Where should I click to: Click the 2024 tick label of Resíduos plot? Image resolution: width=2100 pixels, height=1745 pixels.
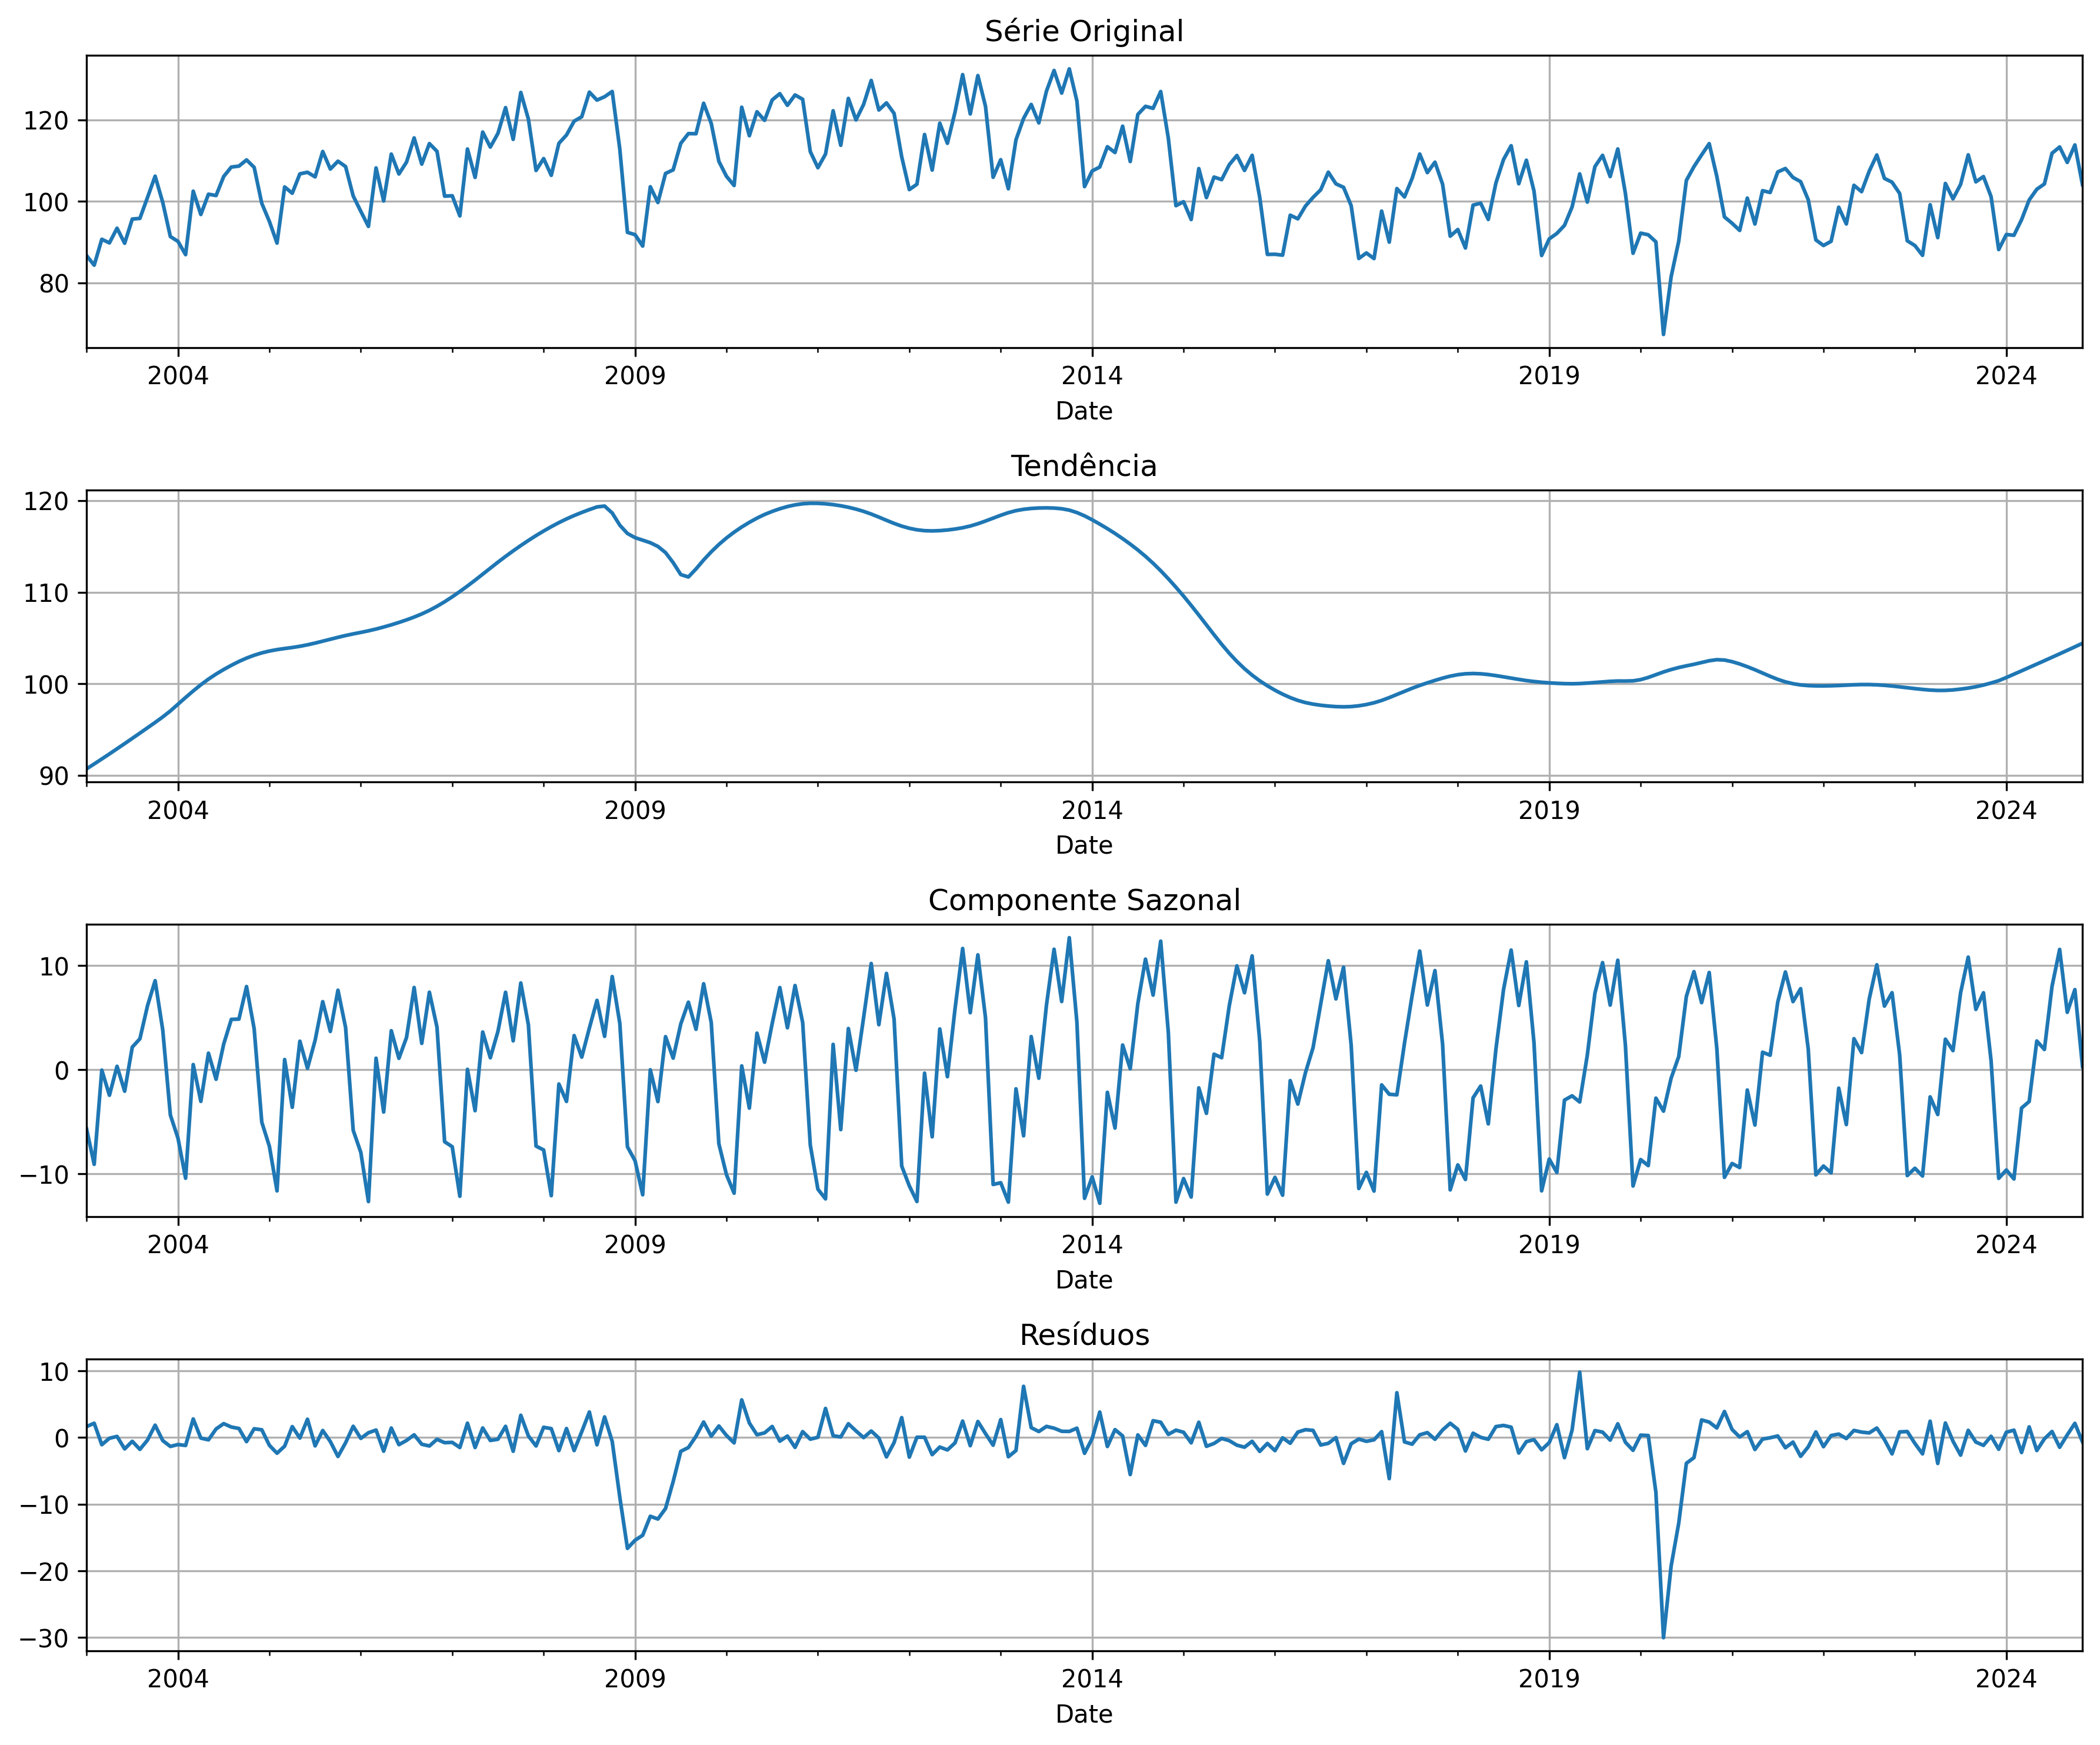pos(2006,1679)
